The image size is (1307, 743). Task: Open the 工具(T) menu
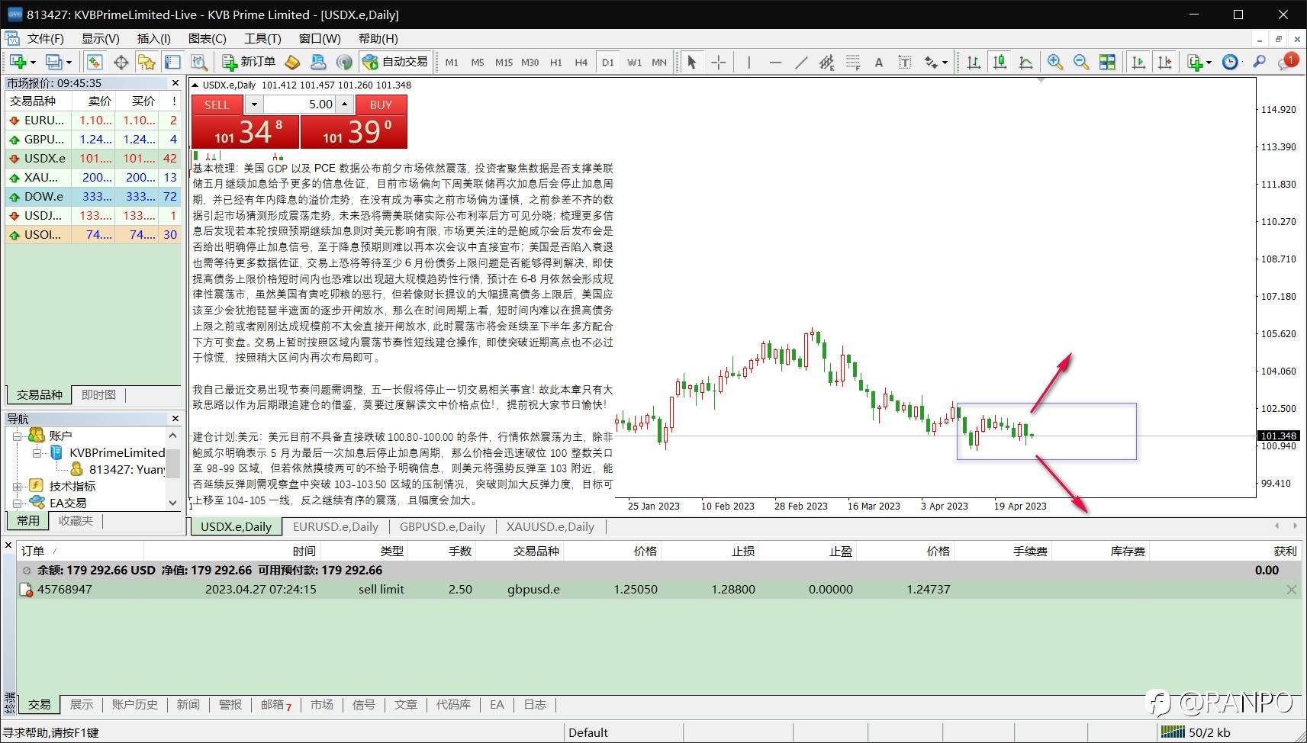(262, 38)
